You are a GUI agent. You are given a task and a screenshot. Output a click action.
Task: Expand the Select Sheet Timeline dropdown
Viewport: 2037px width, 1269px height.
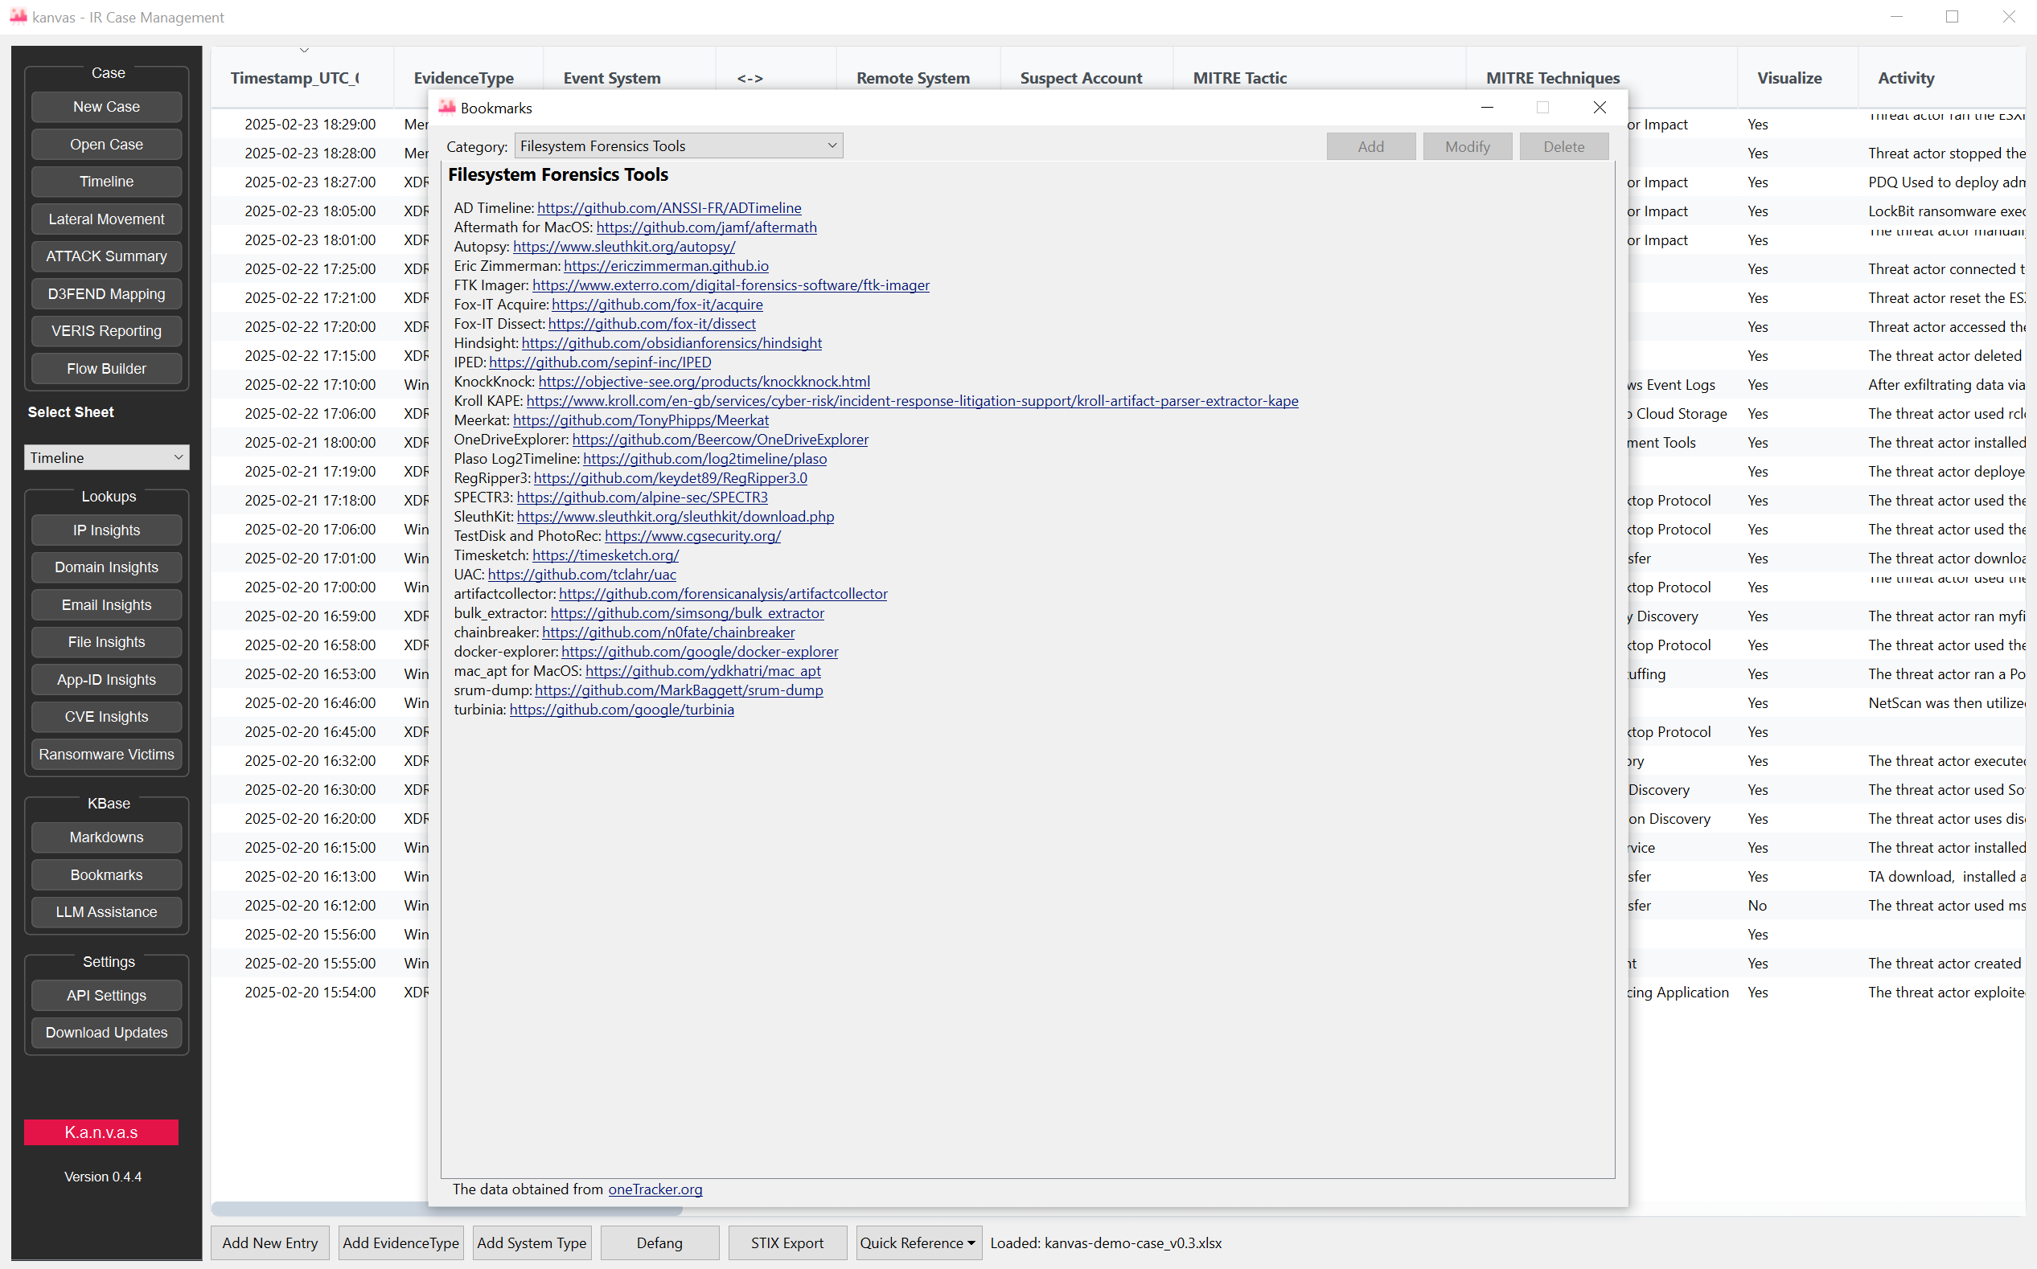[107, 457]
